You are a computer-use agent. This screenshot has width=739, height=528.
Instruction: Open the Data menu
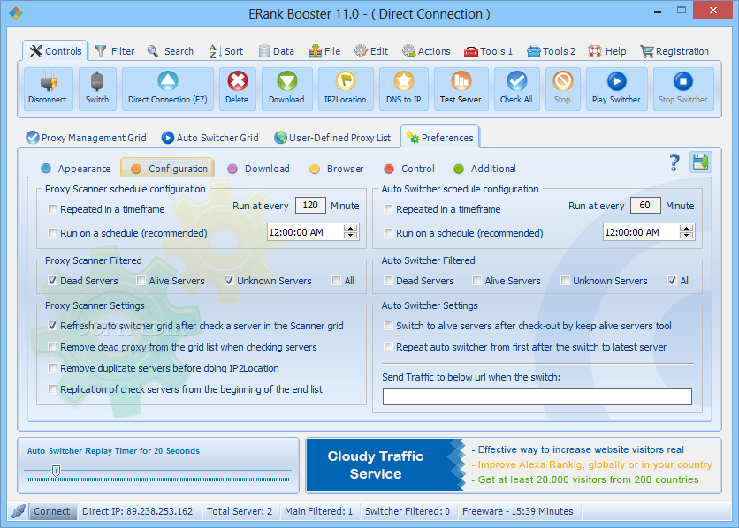point(277,51)
